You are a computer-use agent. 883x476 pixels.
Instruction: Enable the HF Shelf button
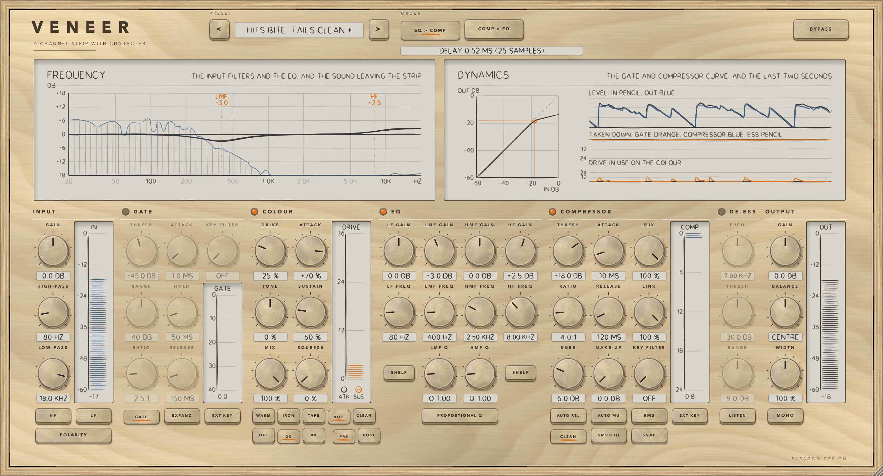click(x=520, y=373)
